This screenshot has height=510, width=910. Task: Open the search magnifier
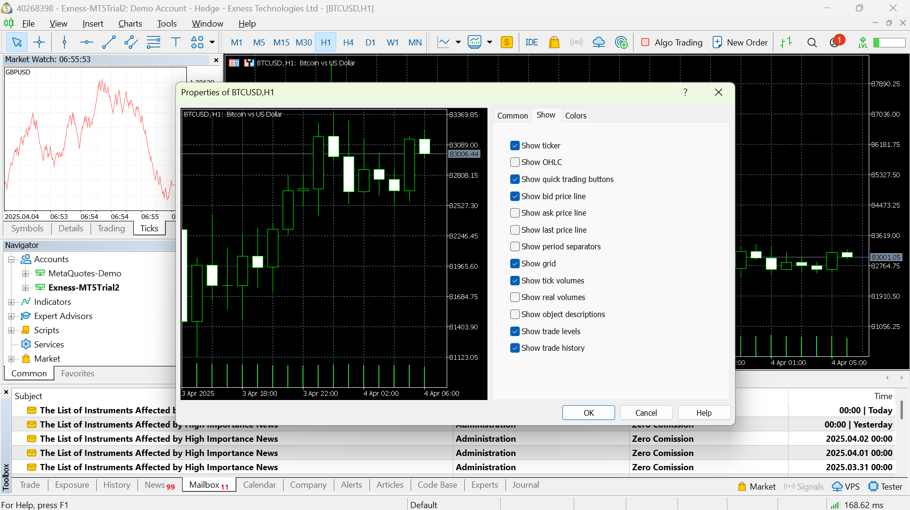click(x=812, y=43)
